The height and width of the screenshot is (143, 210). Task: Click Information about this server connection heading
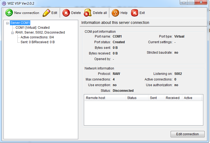(x=115, y=23)
